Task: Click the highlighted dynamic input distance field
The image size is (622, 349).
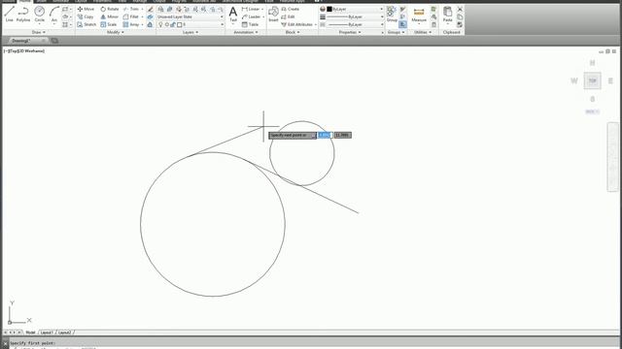Action: pyautogui.click(x=325, y=135)
